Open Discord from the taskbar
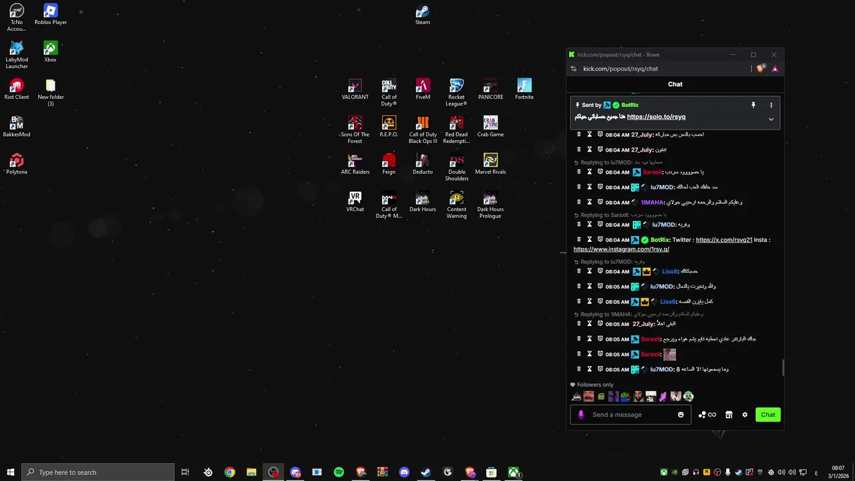 coord(404,472)
